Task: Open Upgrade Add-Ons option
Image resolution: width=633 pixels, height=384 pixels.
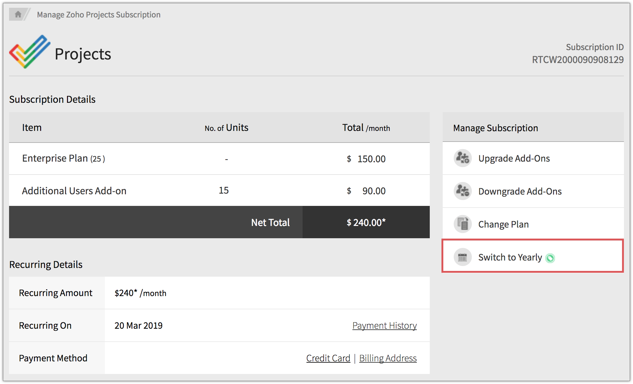Action: (x=514, y=158)
